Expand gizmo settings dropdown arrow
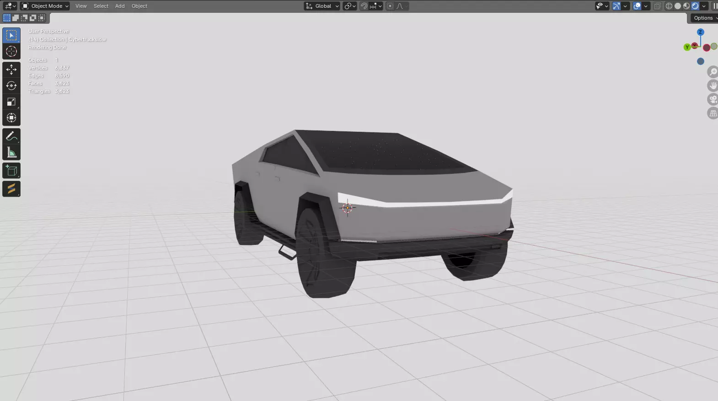The image size is (718, 401). click(625, 6)
